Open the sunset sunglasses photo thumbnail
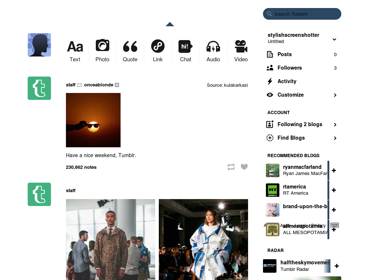Viewport: 373px width, 280px height. 93,120
